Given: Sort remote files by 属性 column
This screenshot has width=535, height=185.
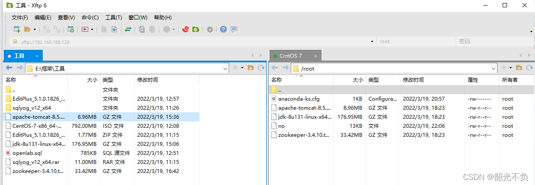Looking at the screenshot, I should tap(482, 80).
